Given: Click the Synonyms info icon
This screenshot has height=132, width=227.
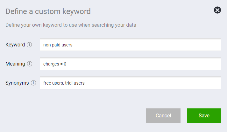Looking at the screenshot, I should tap(33, 83).
